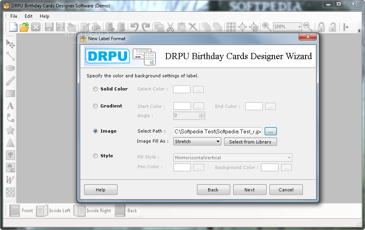Image resolution: width=365 pixels, height=230 pixels.
Task: Open the Edit menu
Action: (x=29, y=16)
